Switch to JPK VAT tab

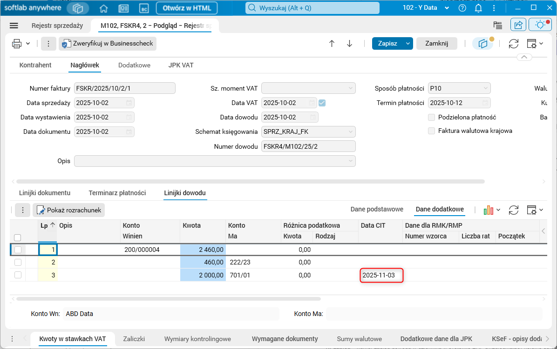pyautogui.click(x=181, y=65)
